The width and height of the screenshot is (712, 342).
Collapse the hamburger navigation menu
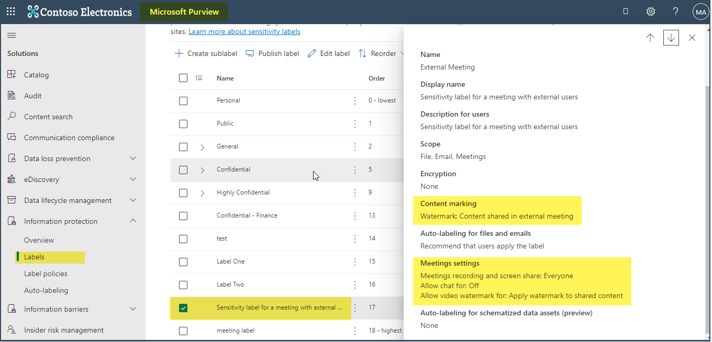(x=12, y=35)
